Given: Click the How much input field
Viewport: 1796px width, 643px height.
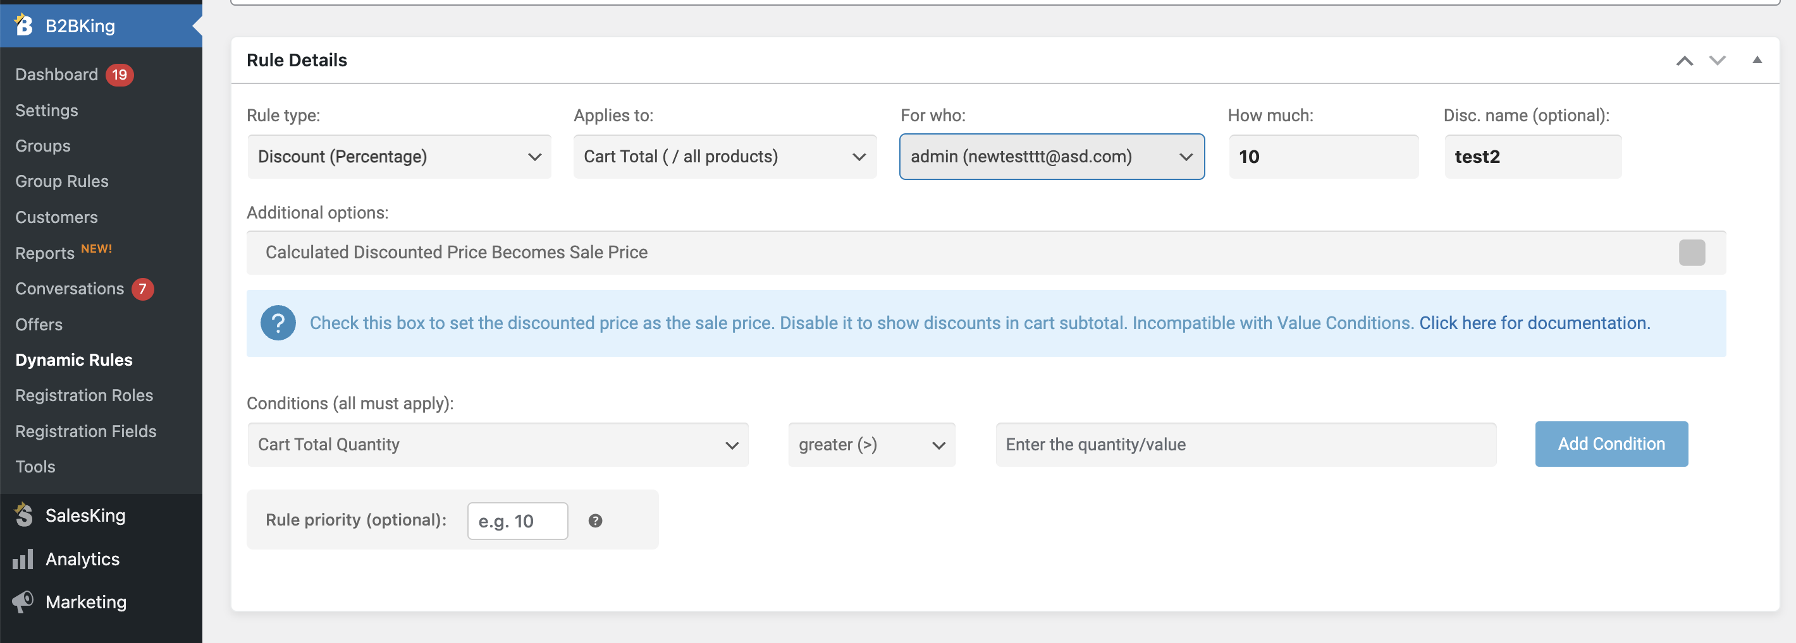Looking at the screenshot, I should tap(1324, 157).
